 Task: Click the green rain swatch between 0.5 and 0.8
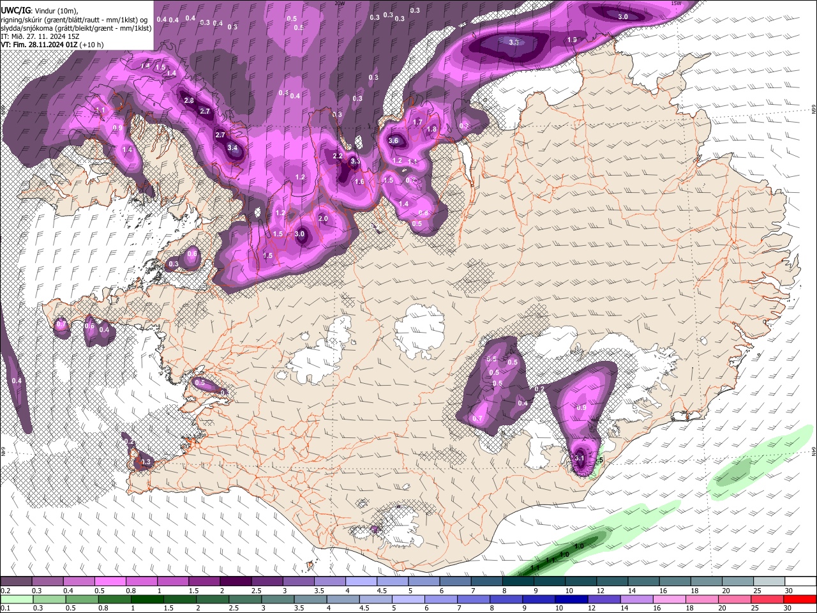coord(82,599)
